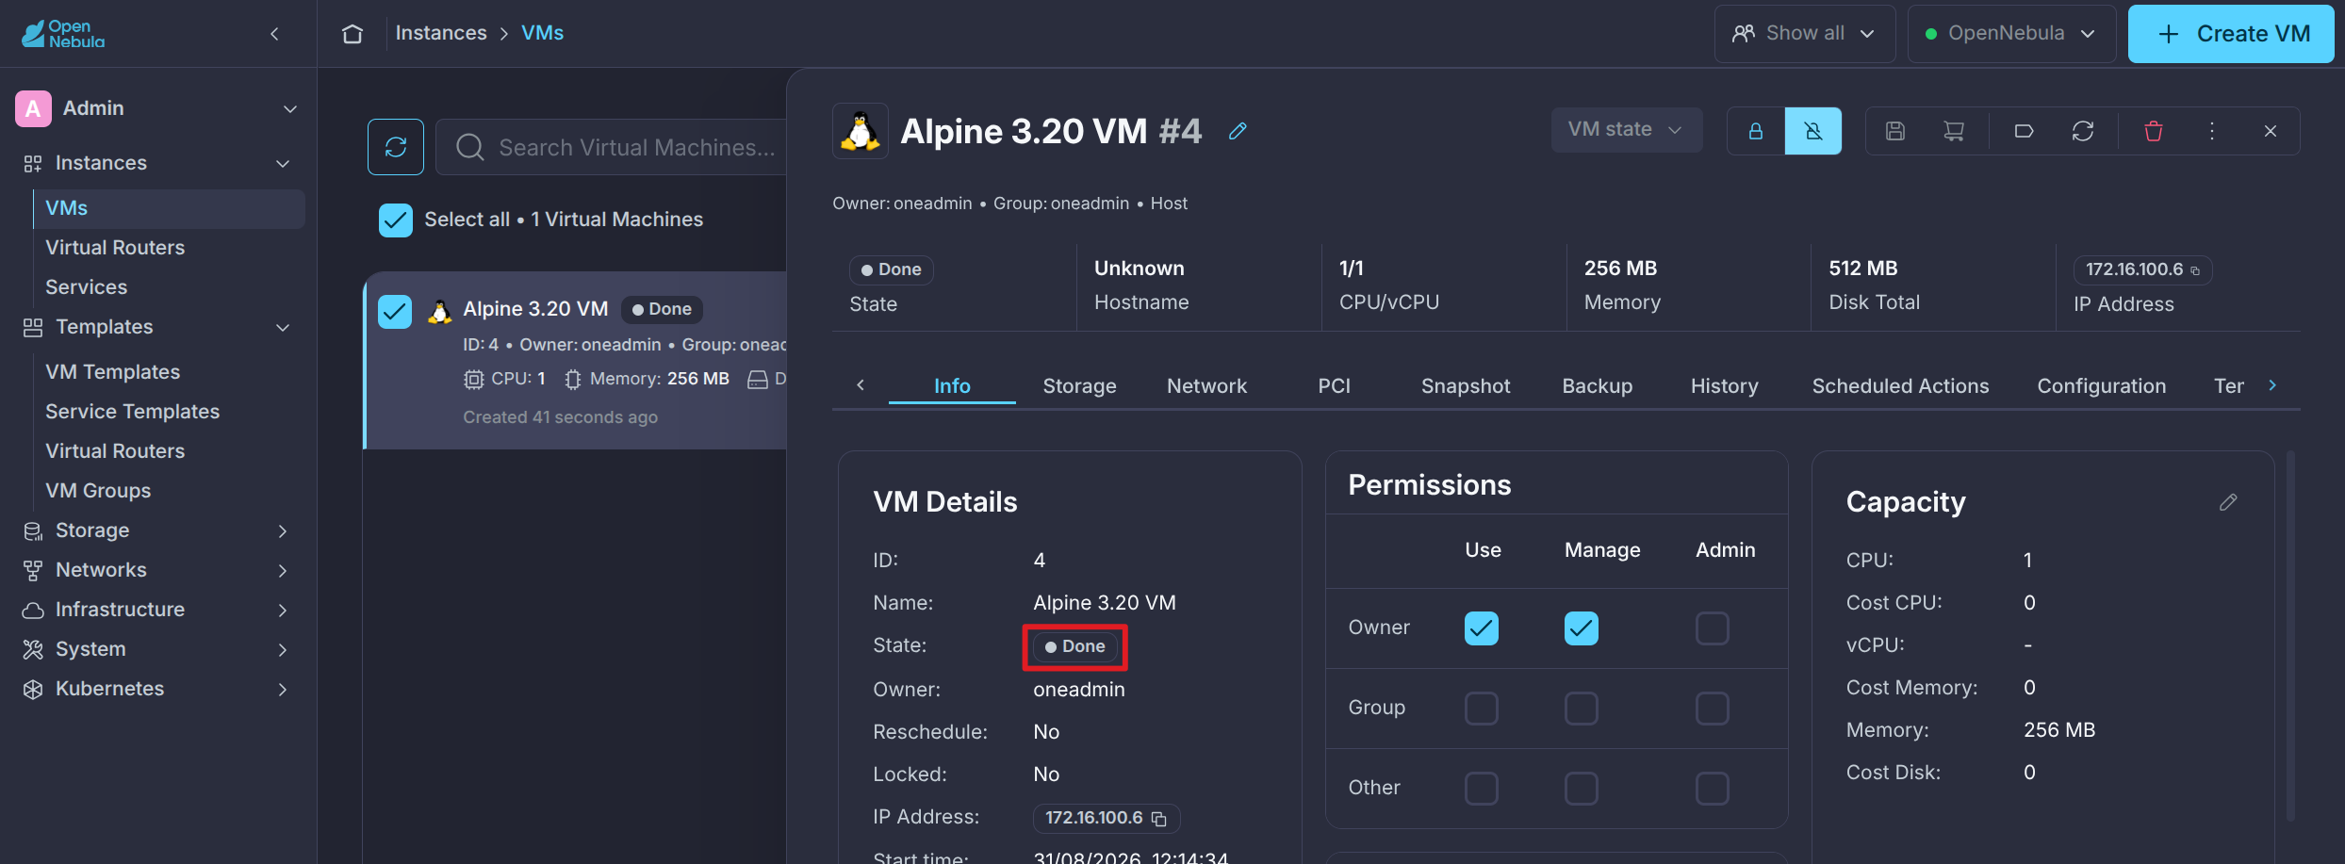Copy the IP address in VM Details

tap(1159, 819)
